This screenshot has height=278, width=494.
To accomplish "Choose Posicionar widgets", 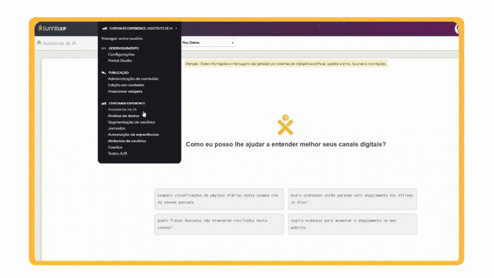I will [x=125, y=91].
